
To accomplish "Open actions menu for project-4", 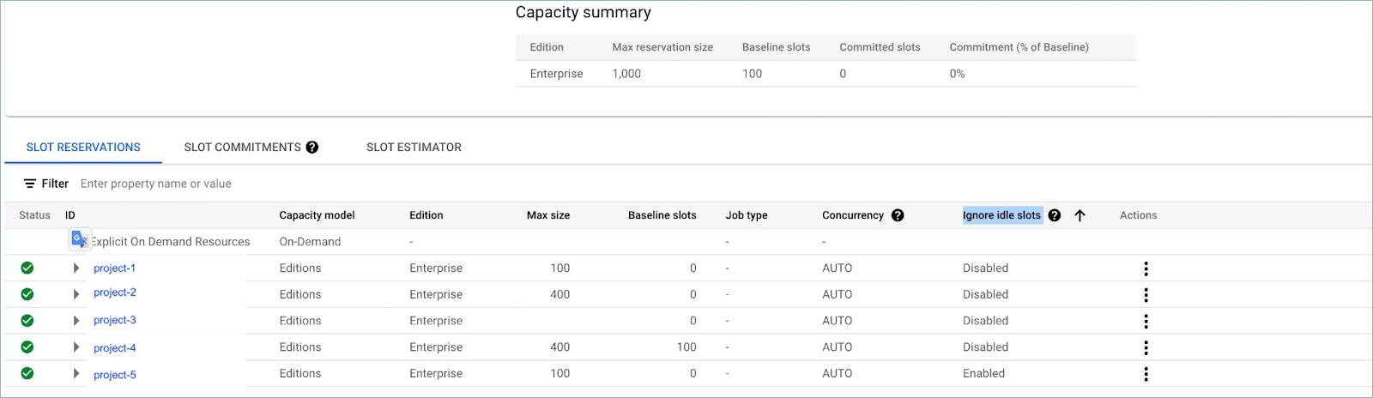I will point(1146,347).
